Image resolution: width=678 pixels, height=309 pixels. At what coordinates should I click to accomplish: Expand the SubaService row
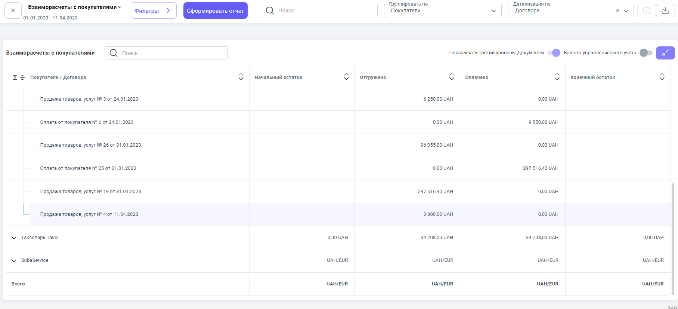14,260
